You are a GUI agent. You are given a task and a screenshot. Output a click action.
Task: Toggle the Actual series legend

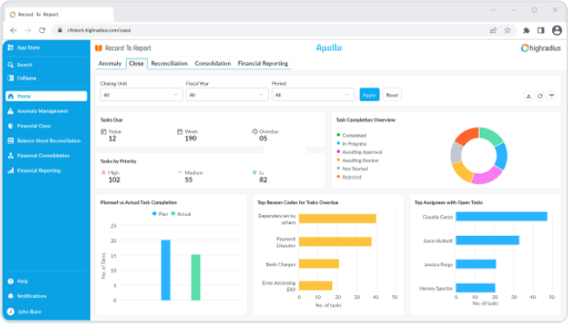181,214
